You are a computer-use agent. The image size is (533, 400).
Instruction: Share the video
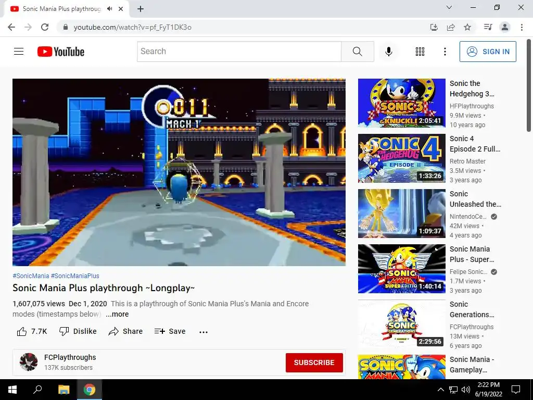point(125,331)
